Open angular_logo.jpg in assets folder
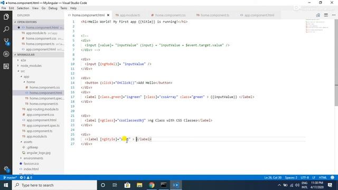Image resolution: width=338 pixels, height=190 pixels. pos(38,153)
